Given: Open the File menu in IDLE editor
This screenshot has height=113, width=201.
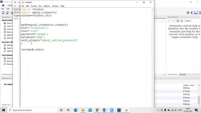Looking at the screenshot, I should 23,6.
